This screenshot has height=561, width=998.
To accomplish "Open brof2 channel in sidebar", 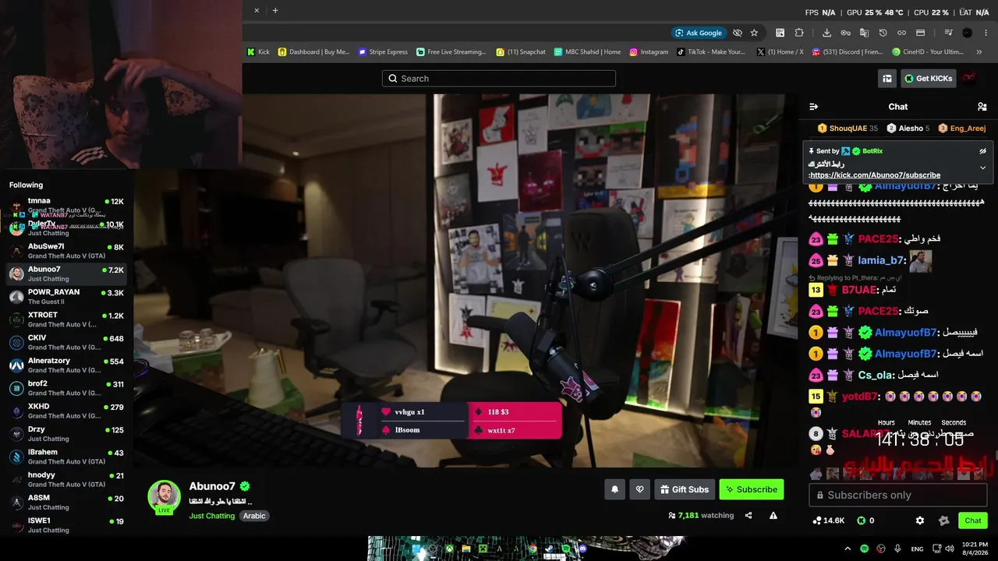I will click(x=66, y=388).
